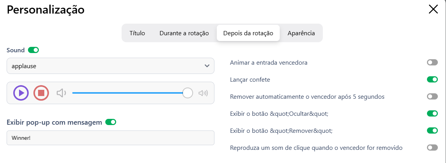Switch to the Título tab
Image resolution: width=446 pixels, height=163 pixels.
pos(137,33)
